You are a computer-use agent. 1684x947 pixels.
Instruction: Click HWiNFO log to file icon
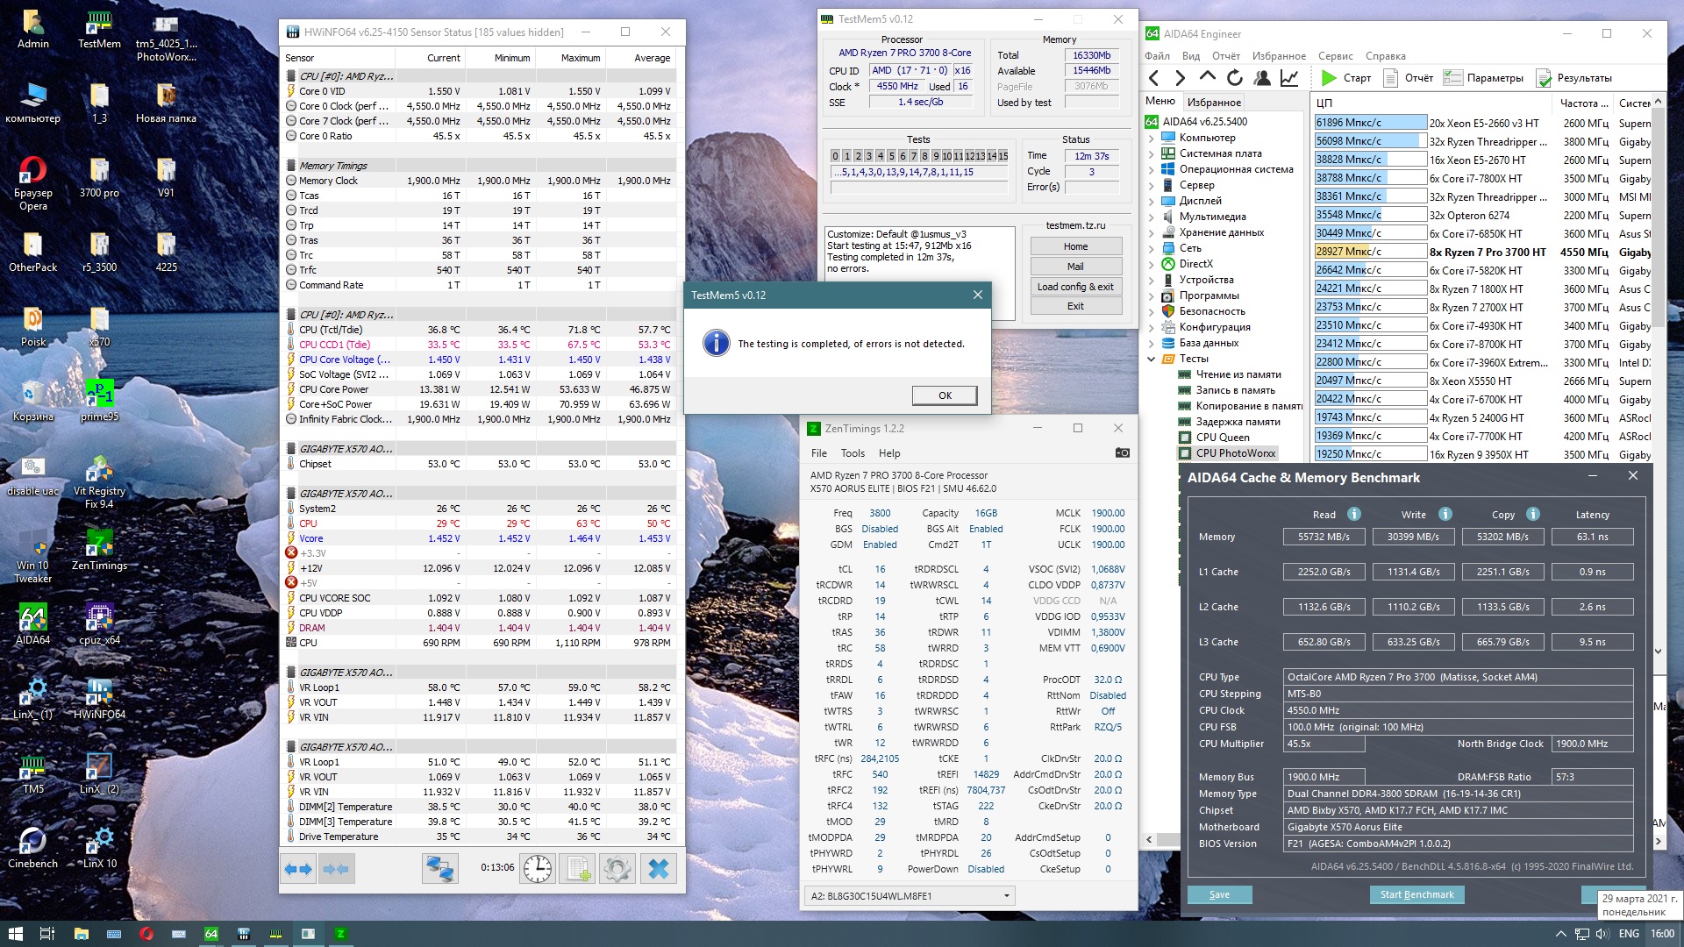click(578, 869)
